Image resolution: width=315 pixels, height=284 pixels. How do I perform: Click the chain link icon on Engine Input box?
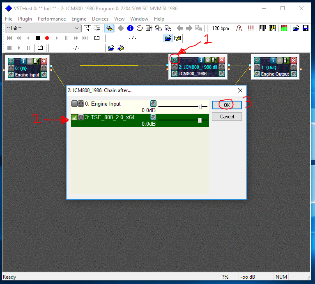[11, 61]
